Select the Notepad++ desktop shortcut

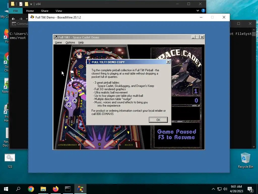[x=6, y=86]
